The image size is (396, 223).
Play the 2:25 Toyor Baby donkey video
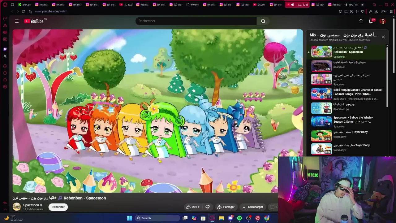(x=348, y=149)
